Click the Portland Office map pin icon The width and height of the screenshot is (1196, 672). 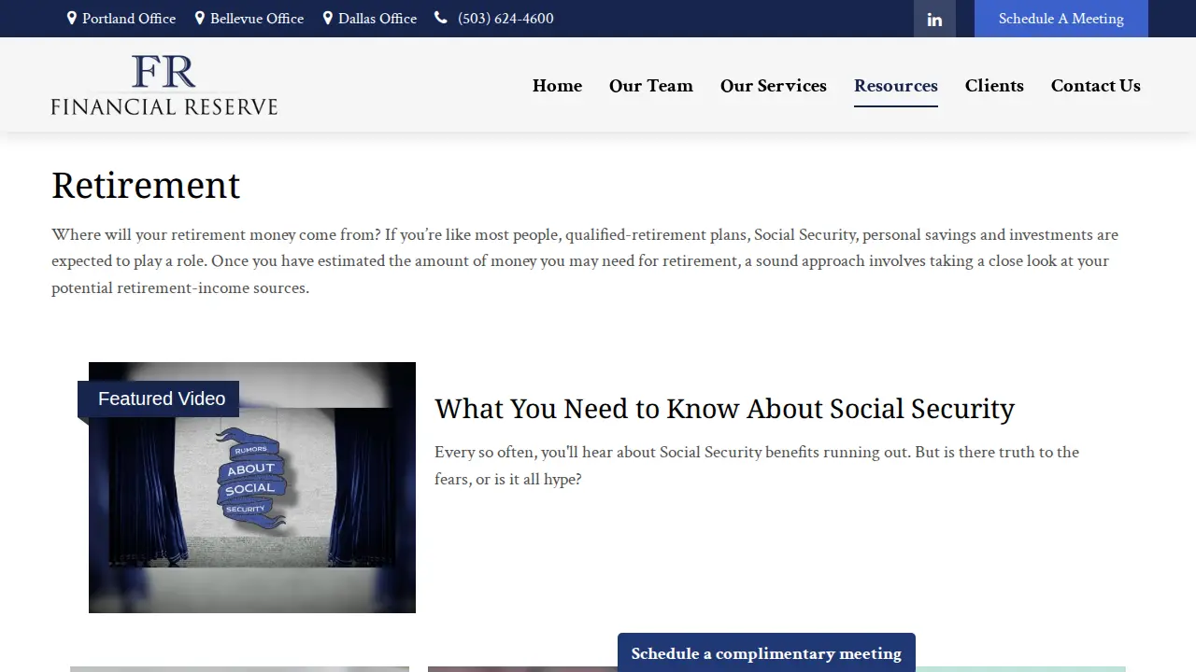(72, 19)
